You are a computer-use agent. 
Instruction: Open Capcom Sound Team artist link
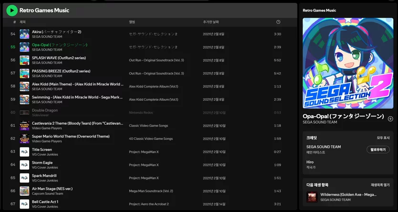(48, 193)
